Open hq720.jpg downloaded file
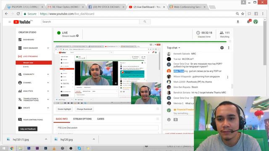 pyautogui.click(x=66, y=140)
